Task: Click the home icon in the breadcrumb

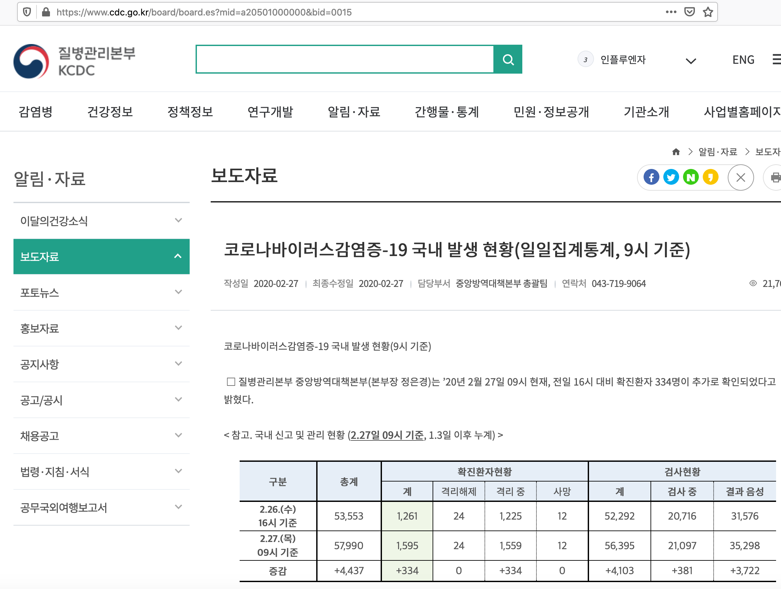Action: [676, 152]
